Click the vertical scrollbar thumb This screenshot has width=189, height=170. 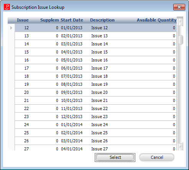point(181,40)
